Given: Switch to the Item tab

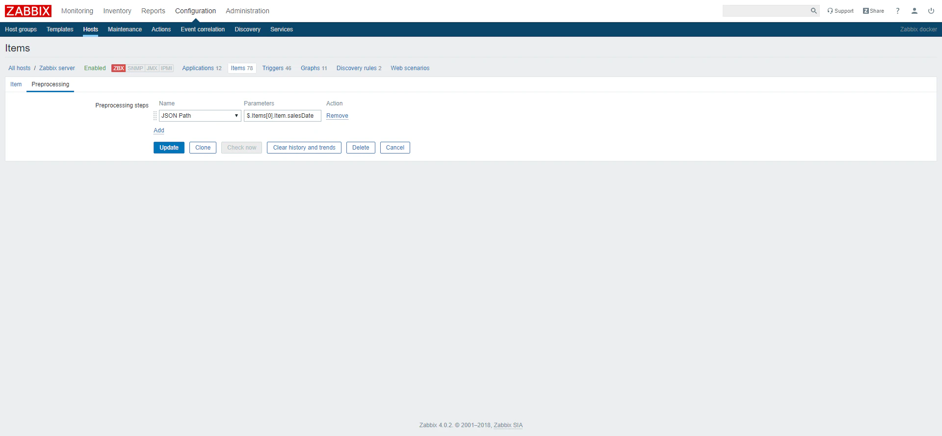Looking at the screenshot, I should (16, 84).
